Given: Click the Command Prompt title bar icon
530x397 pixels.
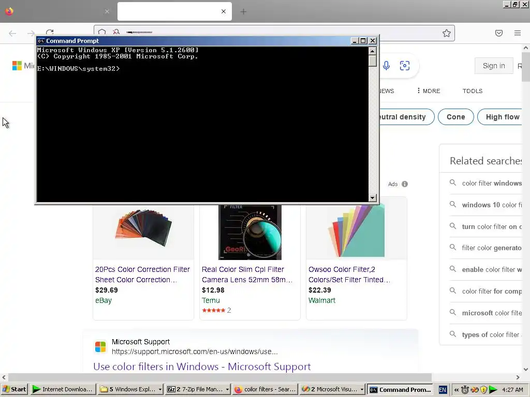Looking at the screenshot, I should [41, 41].
